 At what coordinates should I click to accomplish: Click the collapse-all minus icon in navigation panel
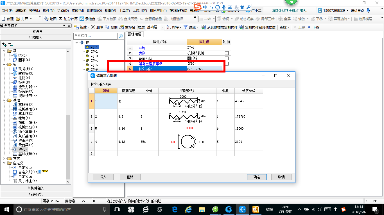click(11, 45)
